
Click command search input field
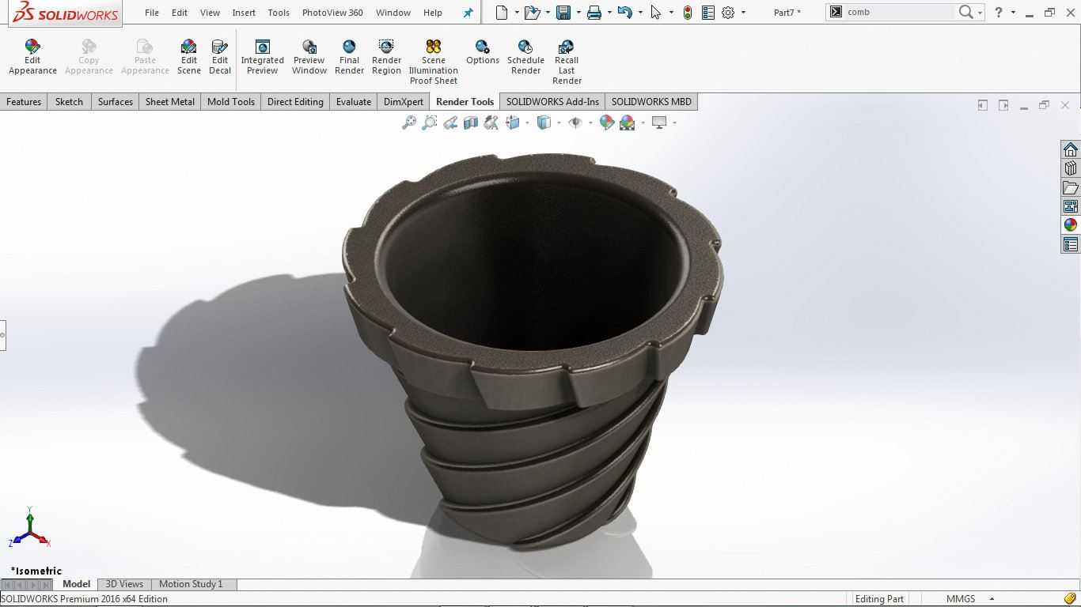point(899,12)
